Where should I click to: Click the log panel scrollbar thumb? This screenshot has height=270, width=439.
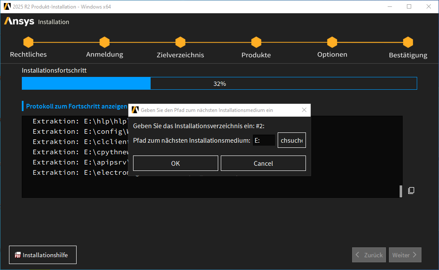401,191
